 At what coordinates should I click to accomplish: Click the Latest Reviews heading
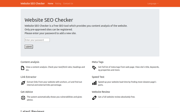point(32,111)
